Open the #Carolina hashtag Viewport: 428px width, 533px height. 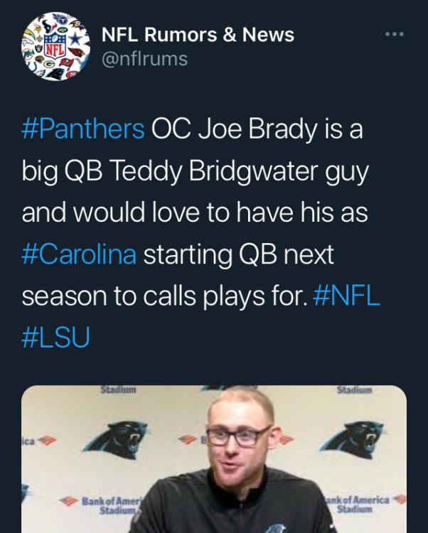(x=79, y=254)
